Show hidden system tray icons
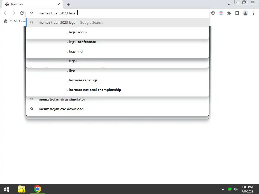259x194 pixels. pos(223,189)
